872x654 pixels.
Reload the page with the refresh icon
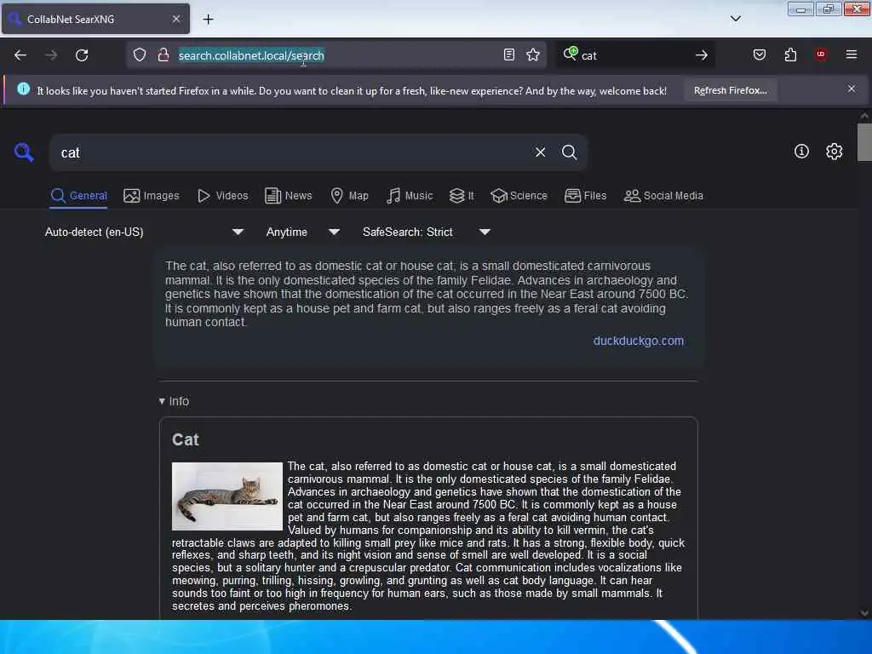tap(82, 55)
